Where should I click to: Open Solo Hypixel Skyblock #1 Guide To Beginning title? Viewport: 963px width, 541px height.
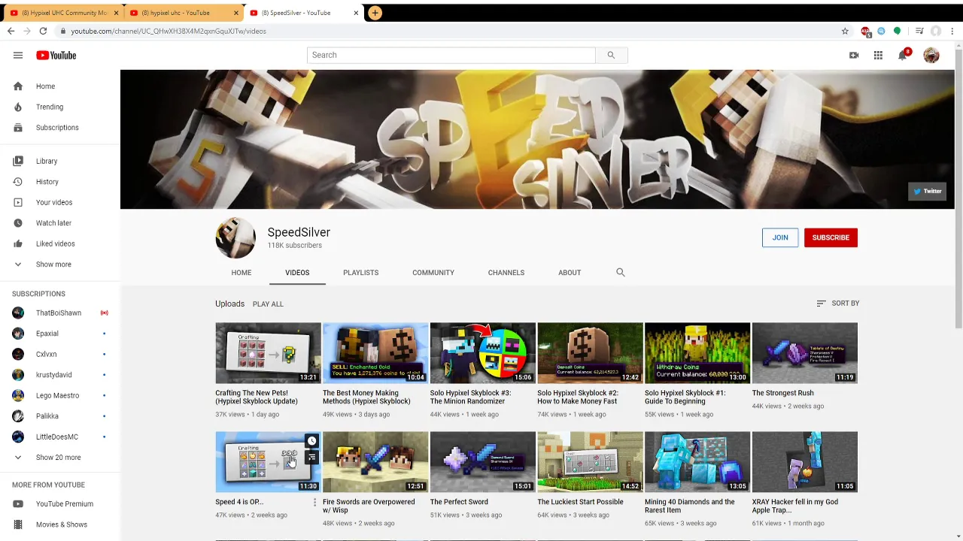click(x=685, y=397)
